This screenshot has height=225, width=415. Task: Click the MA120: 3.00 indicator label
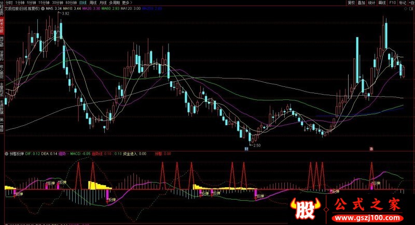131,8
